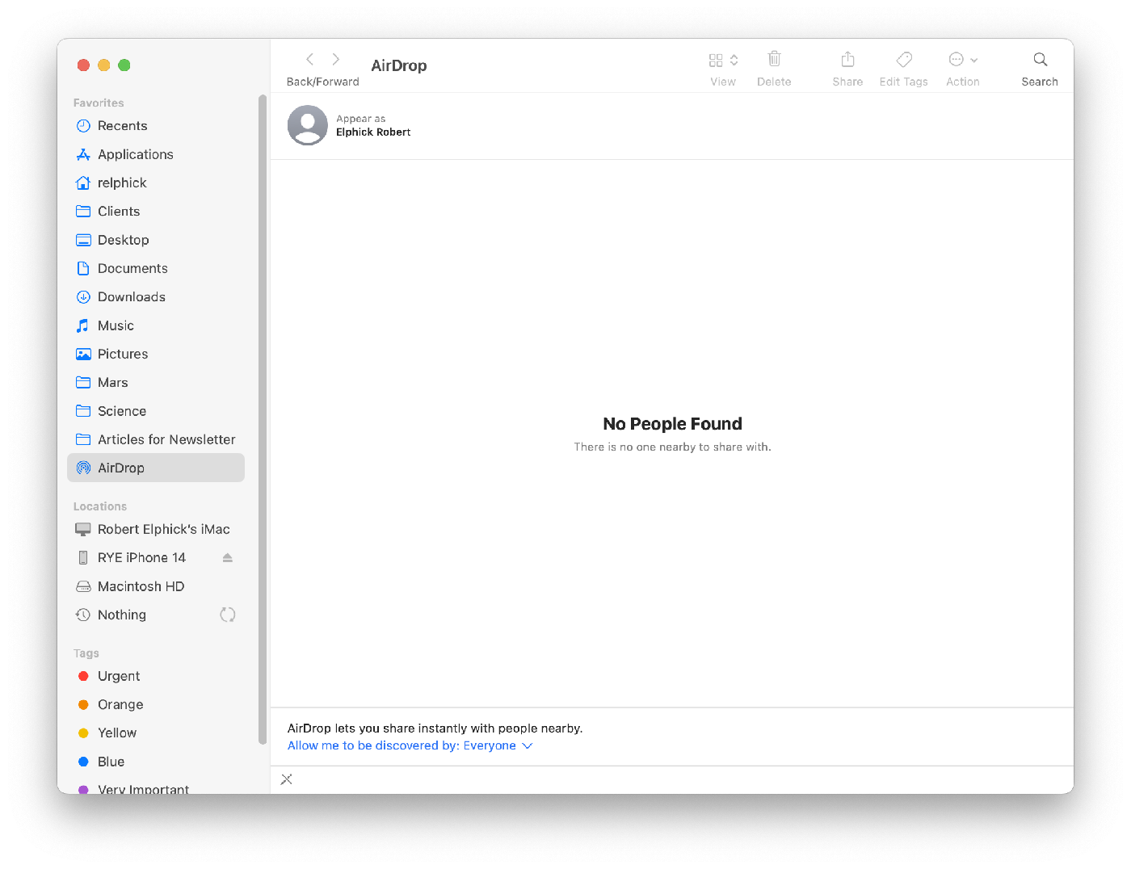Click the yellow minimize button
Image resolution: width=1131 pixels, height=869 pixels.
(x=103, y=65)
